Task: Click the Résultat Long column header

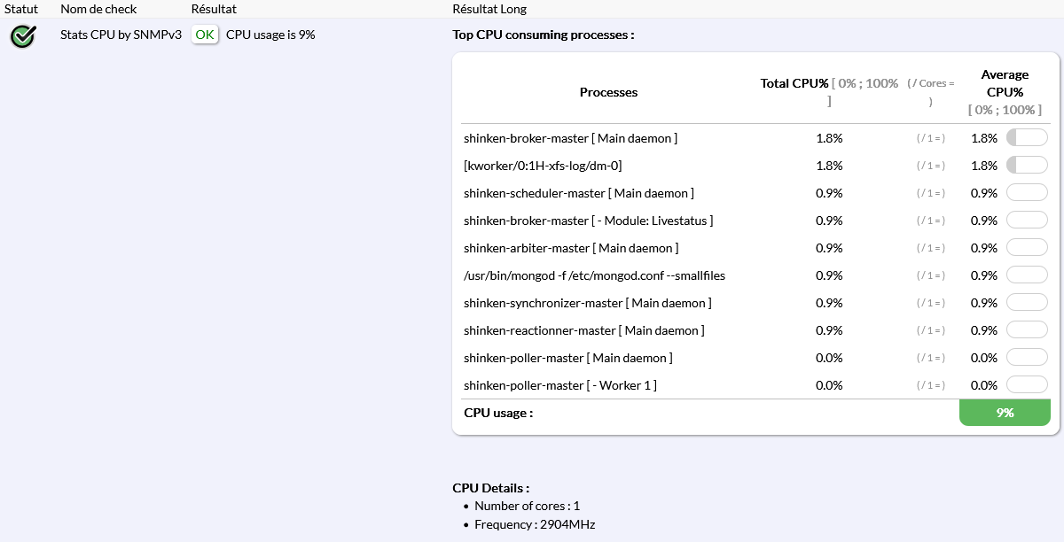Action: tap(489, 9)
